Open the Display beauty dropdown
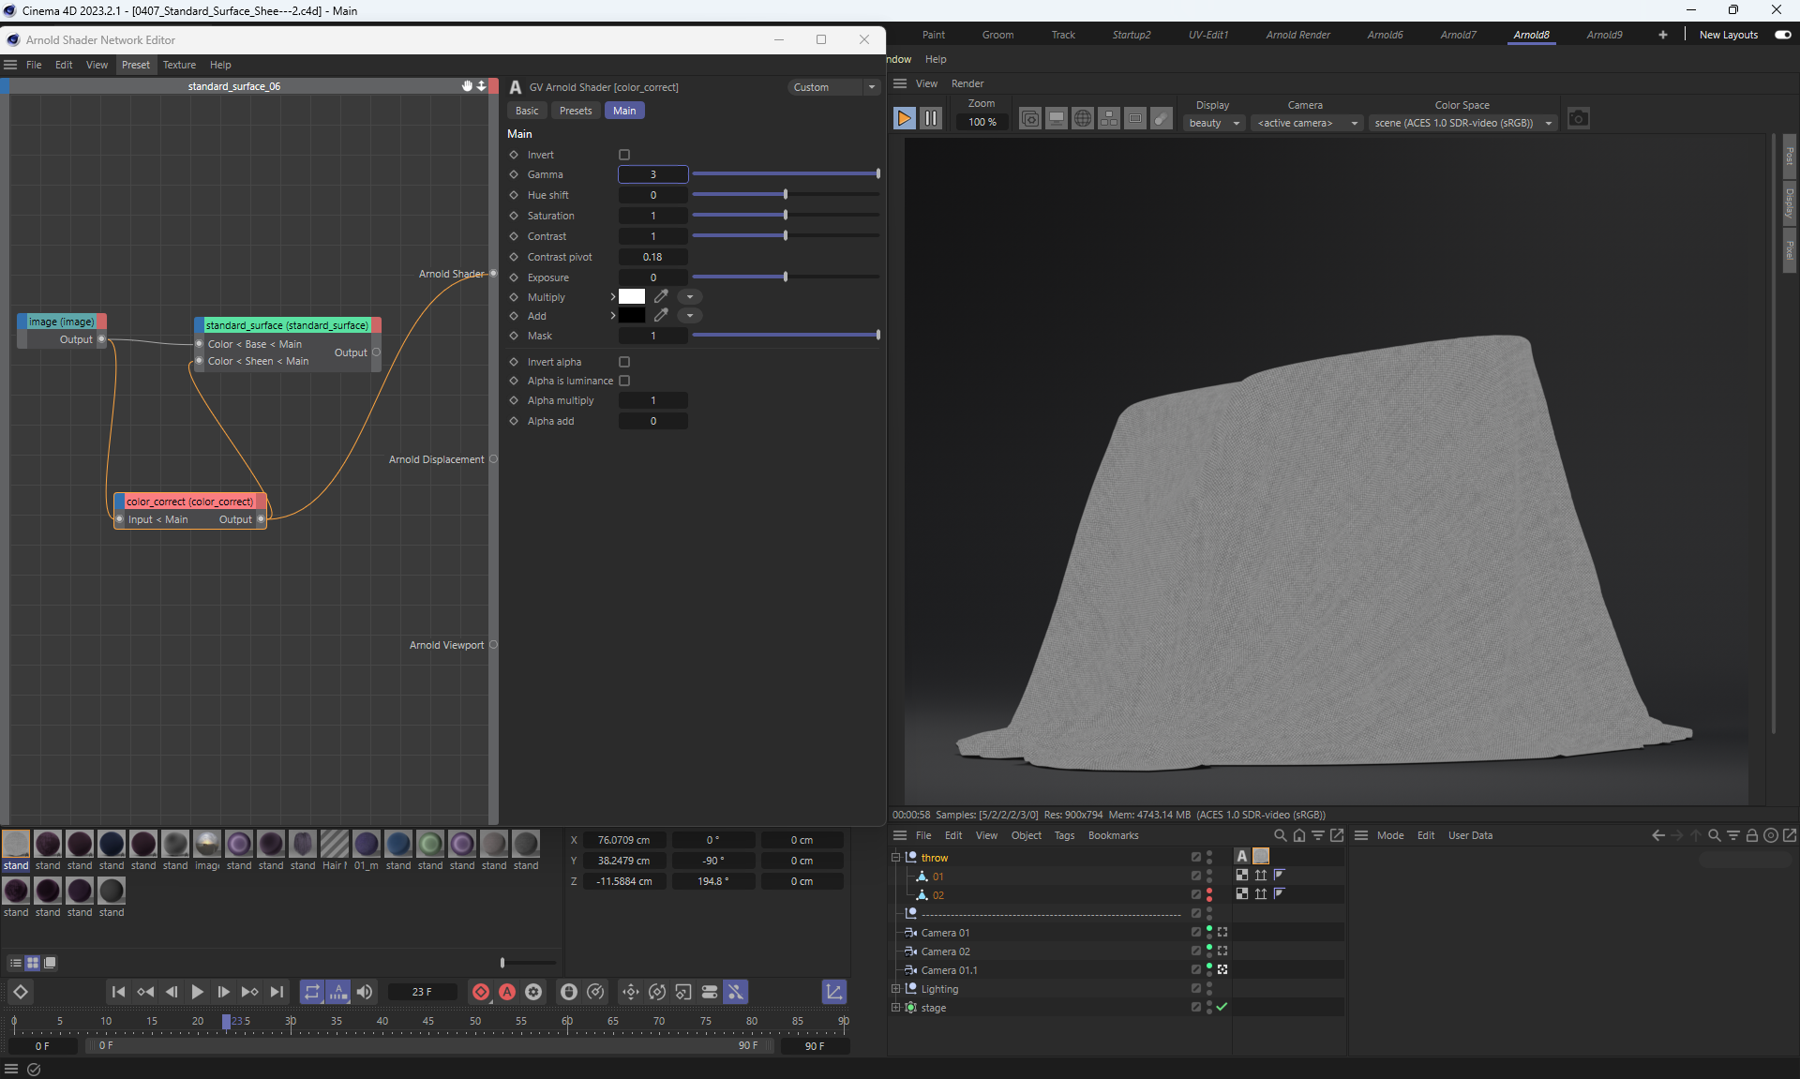 [1214, 123]
